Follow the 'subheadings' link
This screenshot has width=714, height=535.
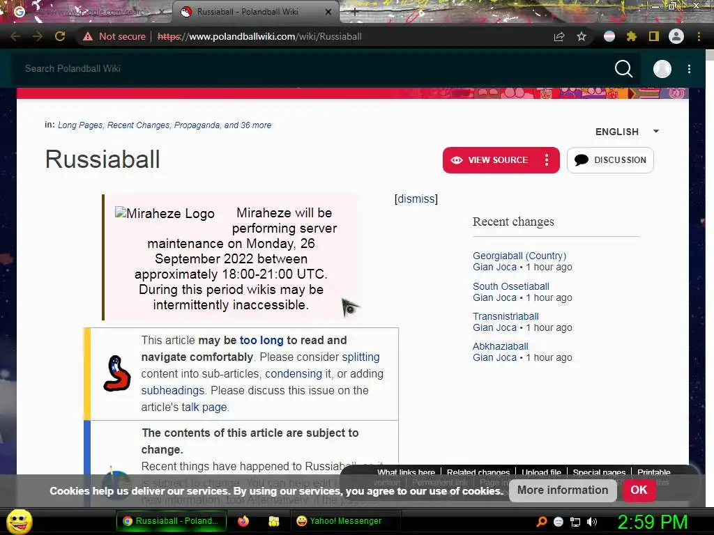coord(173,390)
